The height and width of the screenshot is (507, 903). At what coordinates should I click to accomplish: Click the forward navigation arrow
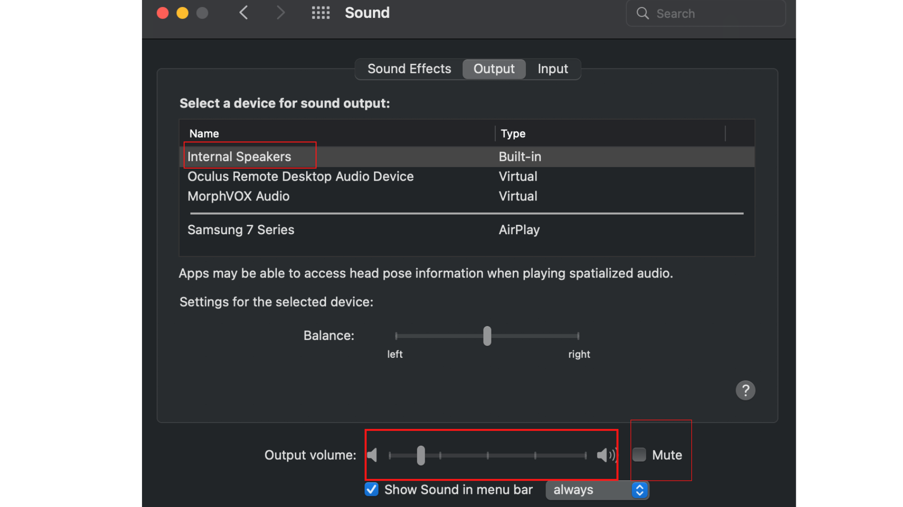coord(281,13)
